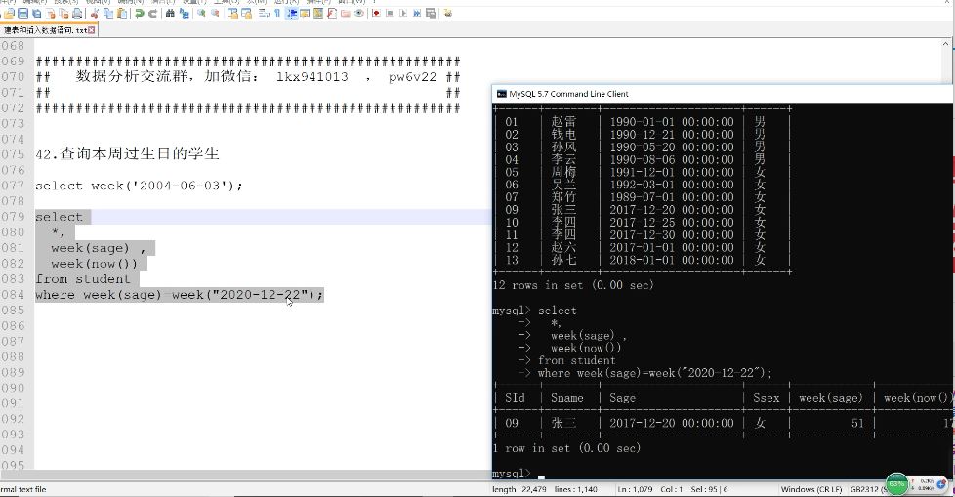Image resolution: width=955 pixels, height=497 pixels.
Task: Click the MySQL window title bar icon
Action: coord(502,94)
